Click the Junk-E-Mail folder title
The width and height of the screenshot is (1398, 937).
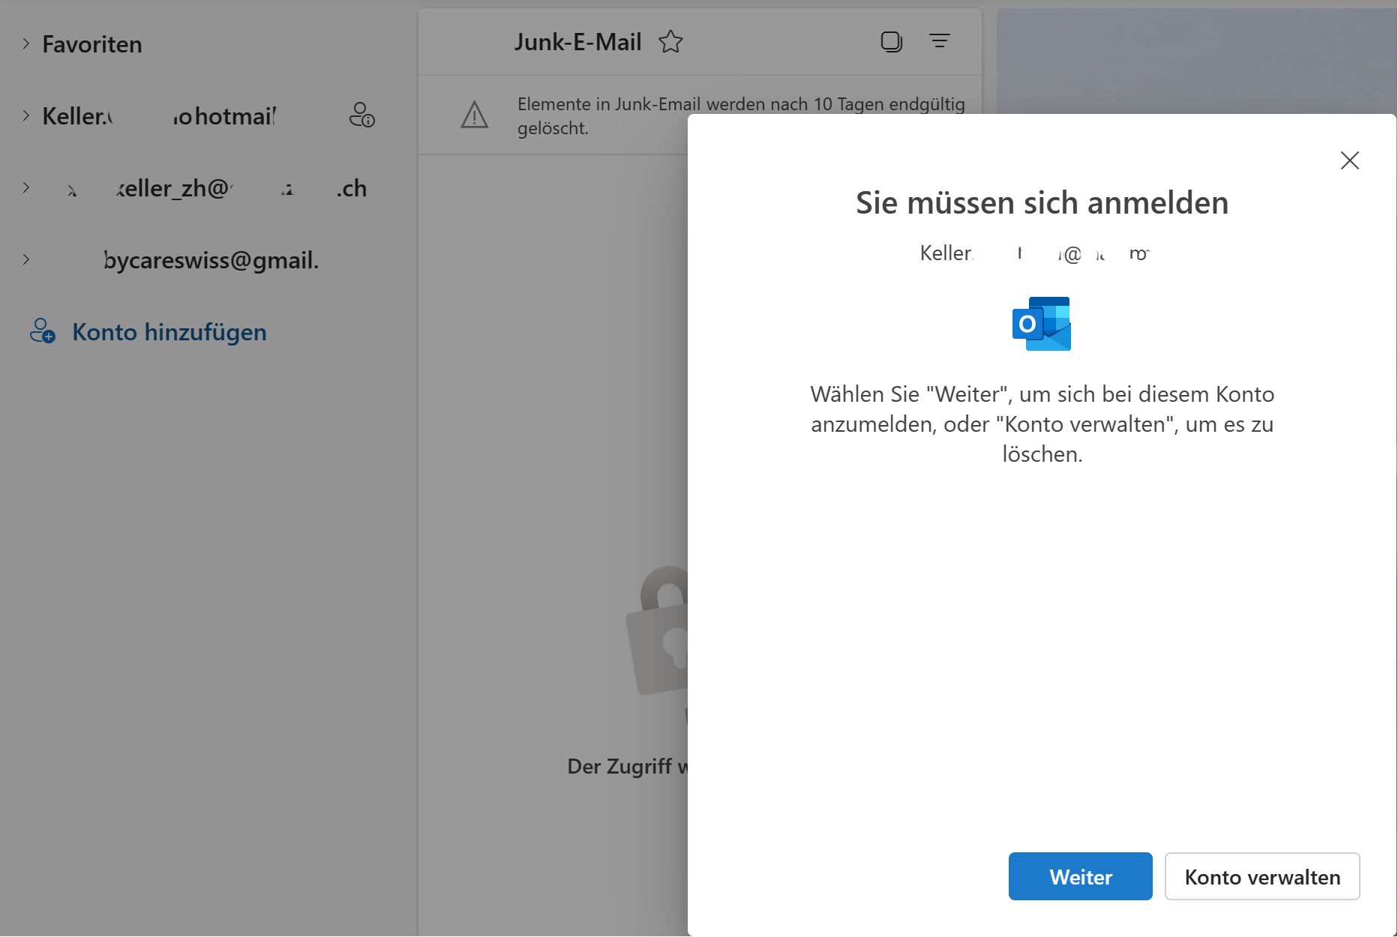coord(577,42)
